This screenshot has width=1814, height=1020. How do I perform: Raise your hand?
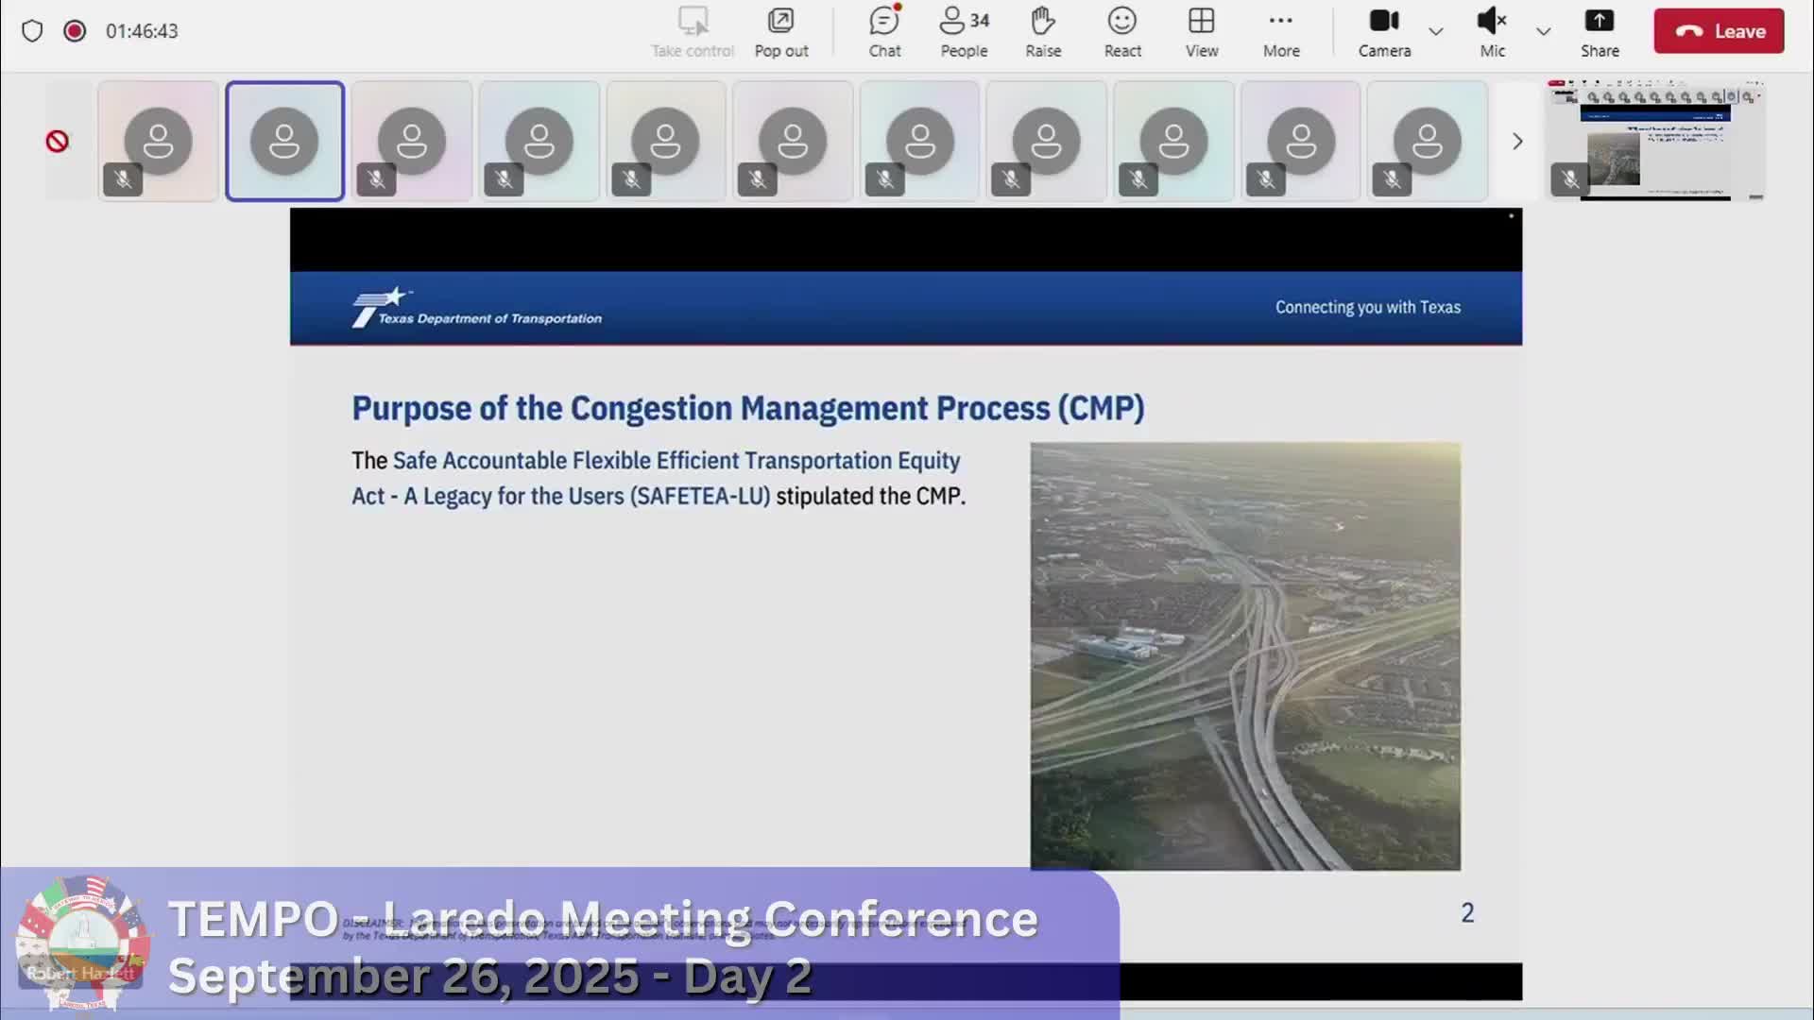tap(1042, 30)
